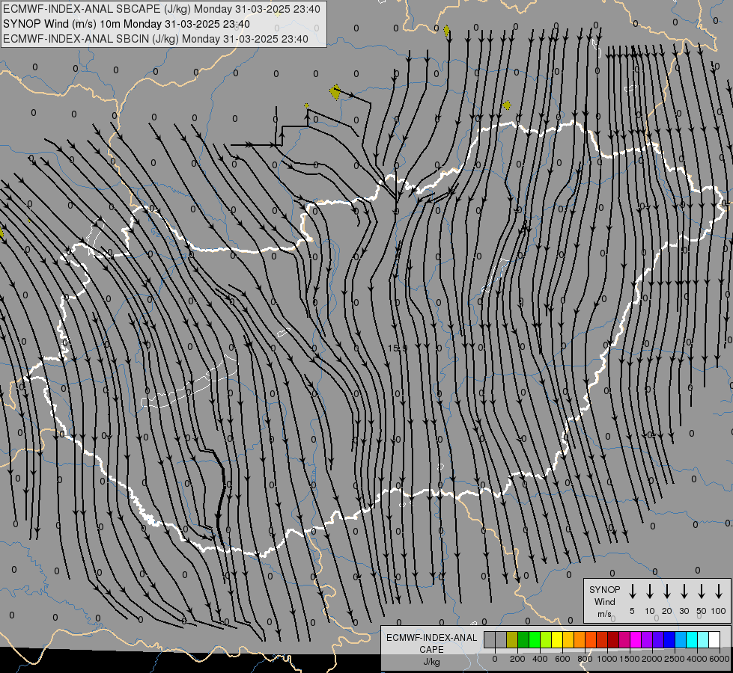Viewport: 733px width, 673px height.
Task: Click the SBCIN title line in header
Action: click(x=156, y=39)
